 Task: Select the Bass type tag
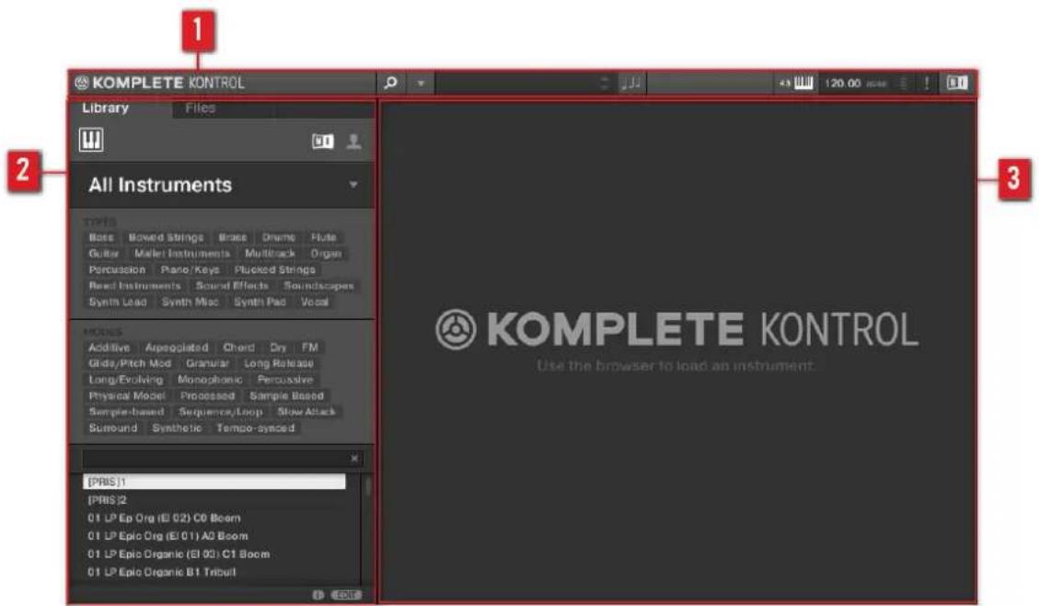point(101,237)
